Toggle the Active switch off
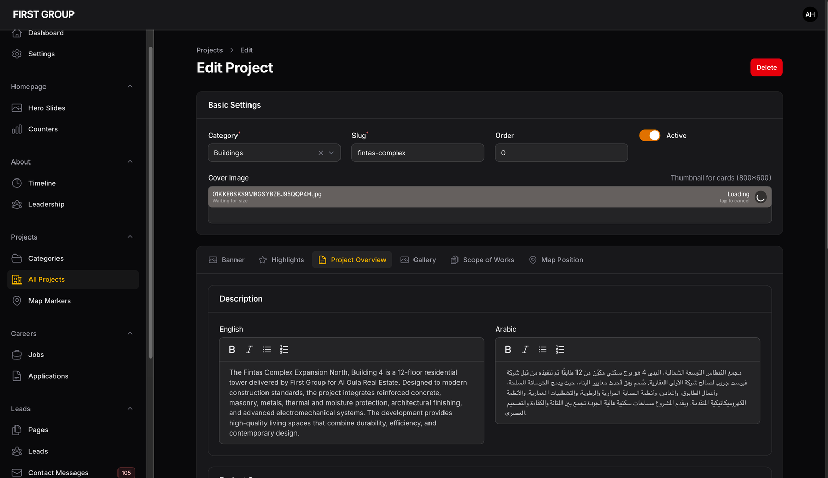The height and width of the screenshot is (478, 828). coord(649,136)
